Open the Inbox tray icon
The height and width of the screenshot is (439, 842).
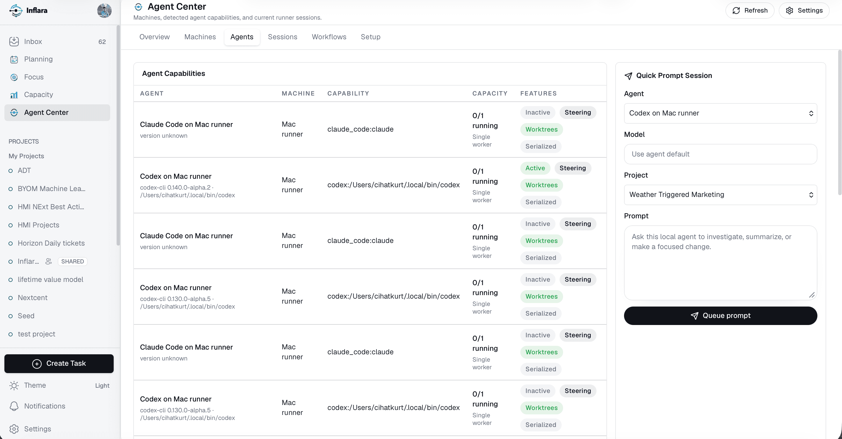pos(14,42)
